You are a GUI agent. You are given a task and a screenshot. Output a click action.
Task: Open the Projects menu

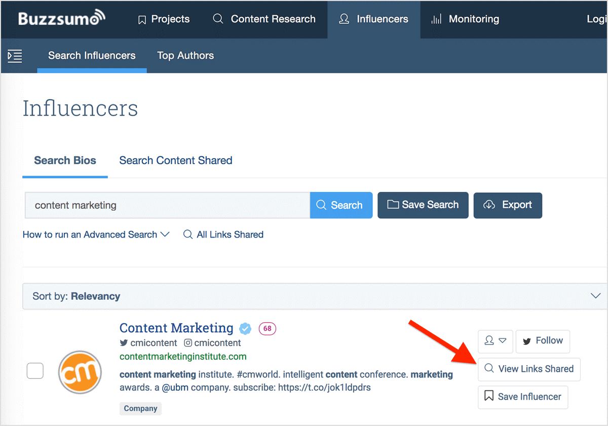pos(164,19)
